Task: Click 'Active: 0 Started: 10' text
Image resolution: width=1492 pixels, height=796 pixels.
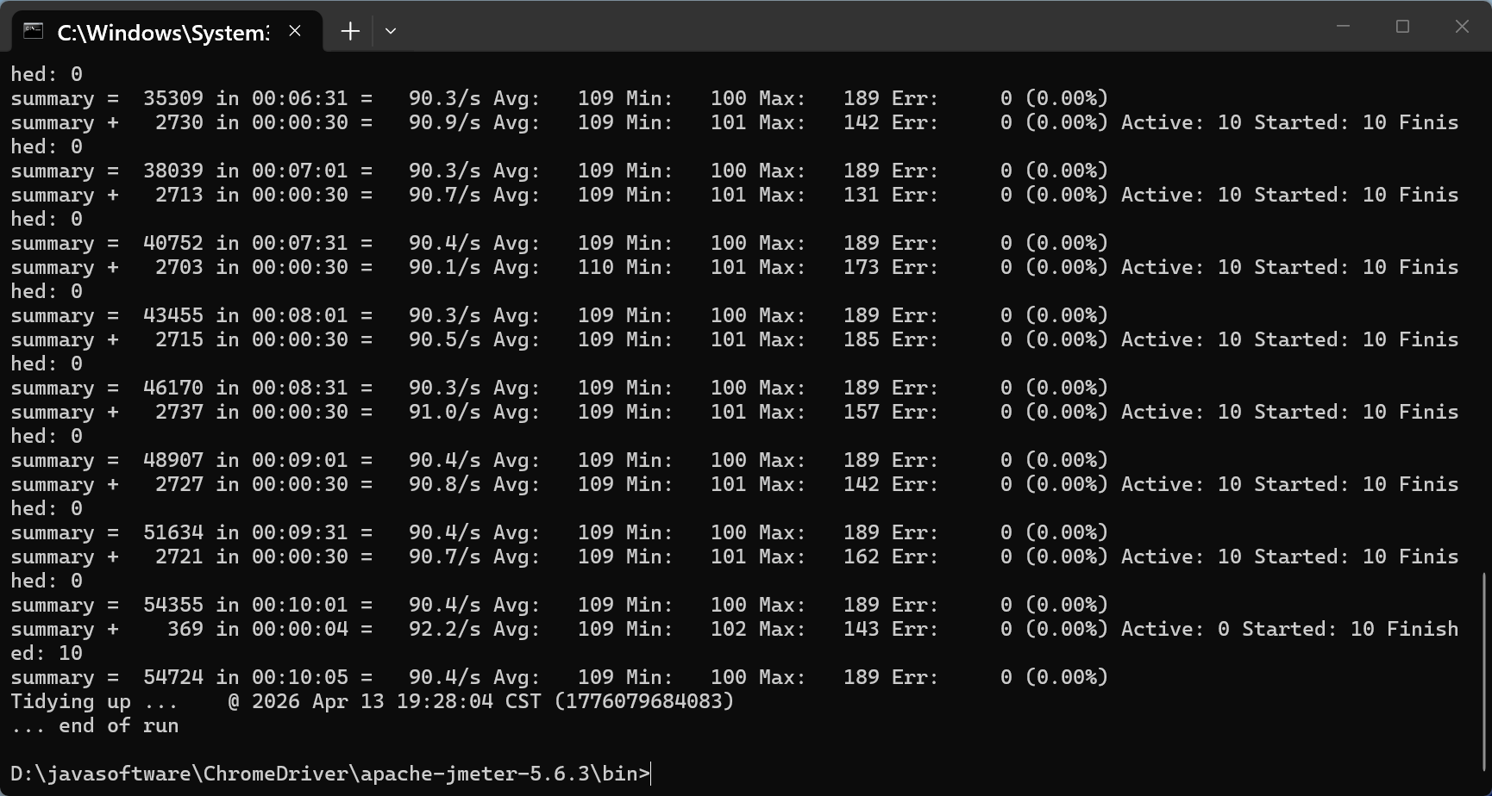Action: tap(1248, 629)
